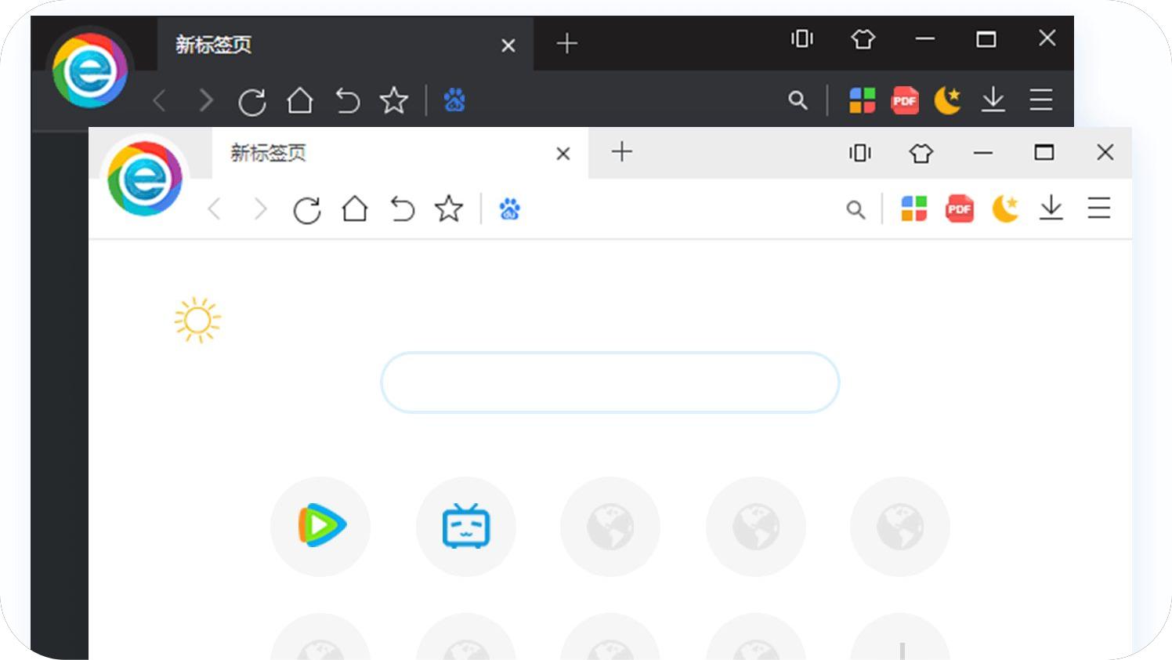This screenshot has width=1172, height=660.
Task: Select the 新标签页 tab in the light window
Action: (x=400, y=153)
